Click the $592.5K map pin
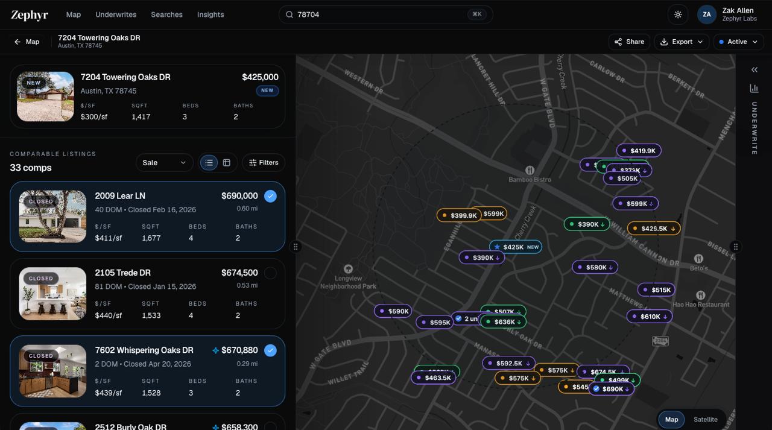This screenshot has height=430, width=772. [x=508, y=364]
